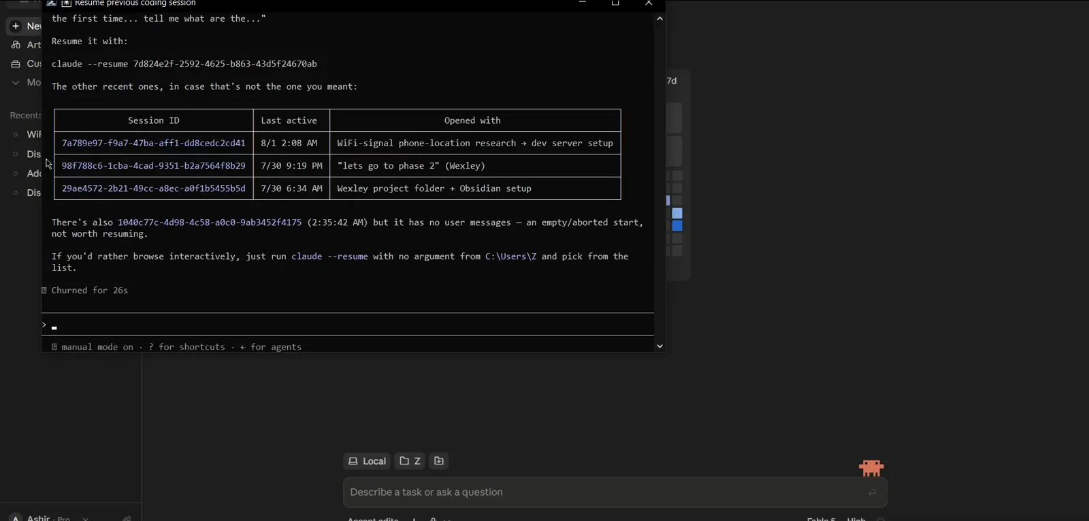
Task: Click the terminal scrollbar up arrow
Action: [660, 19]
